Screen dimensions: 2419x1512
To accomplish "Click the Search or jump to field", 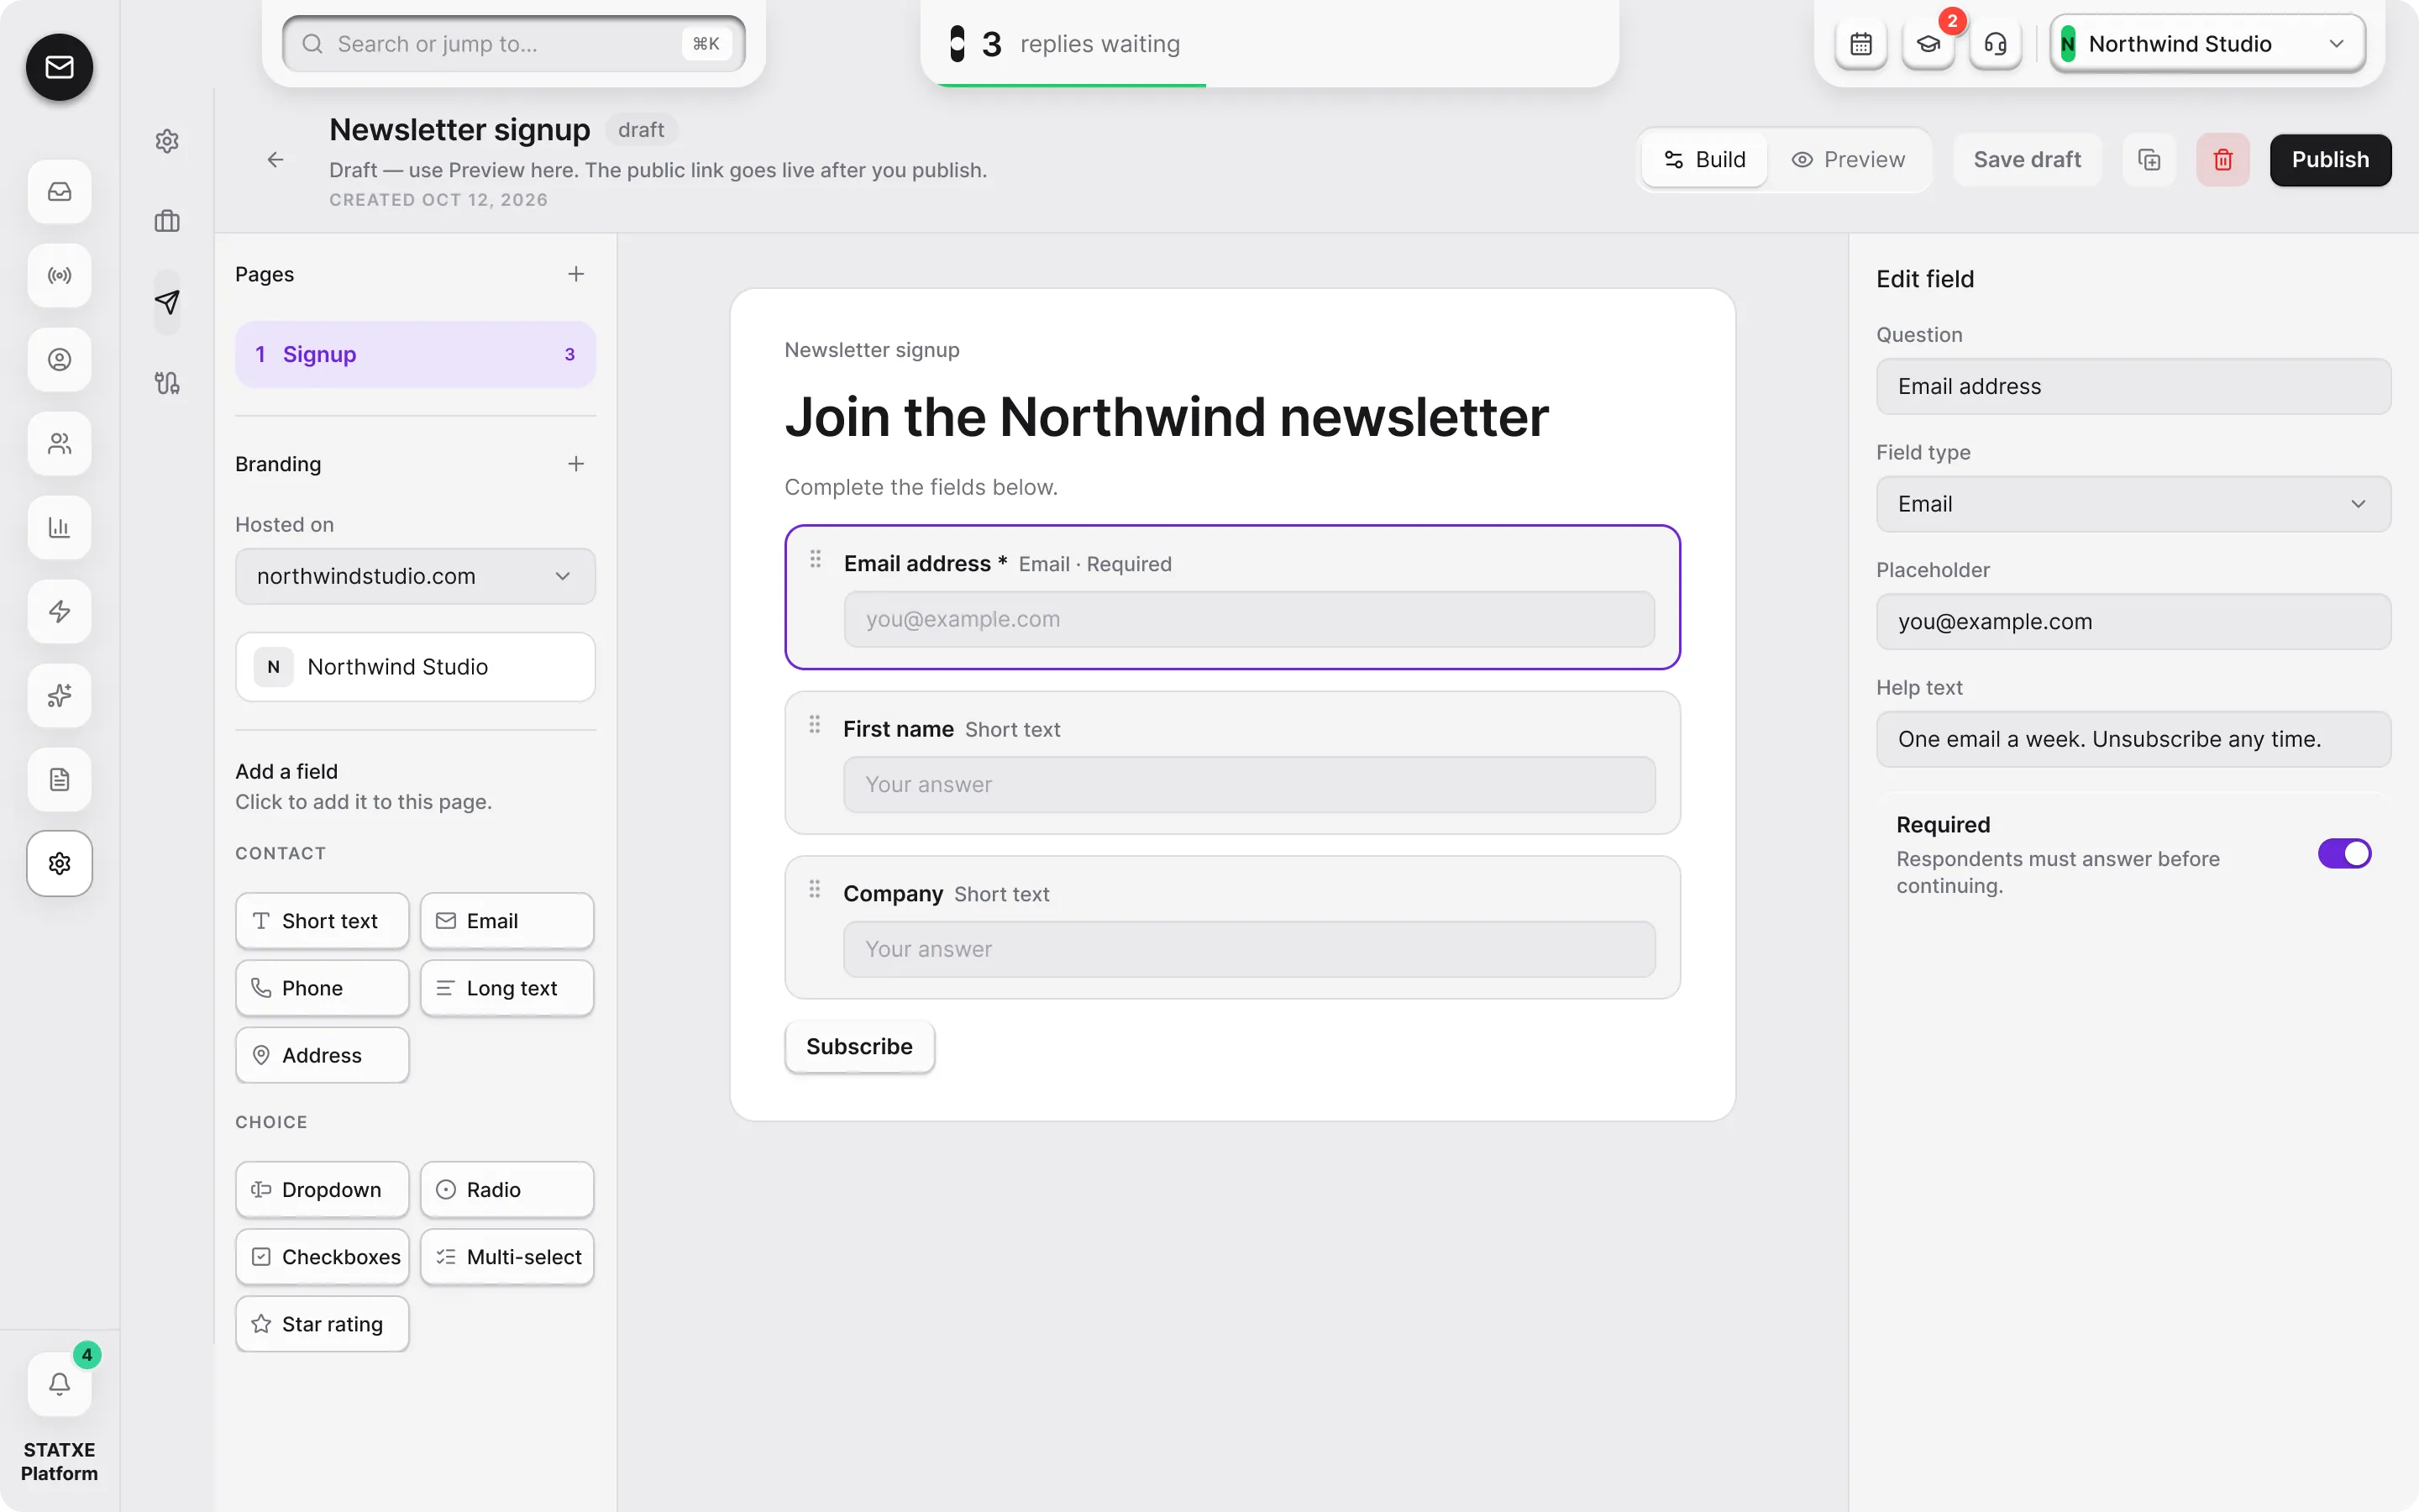I will point(514,44).
